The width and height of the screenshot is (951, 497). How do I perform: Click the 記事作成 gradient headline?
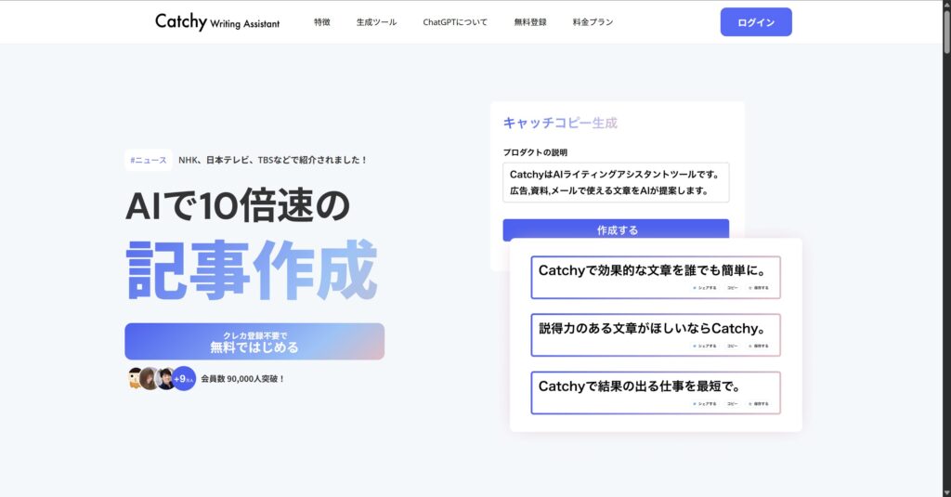coord(252,270)
